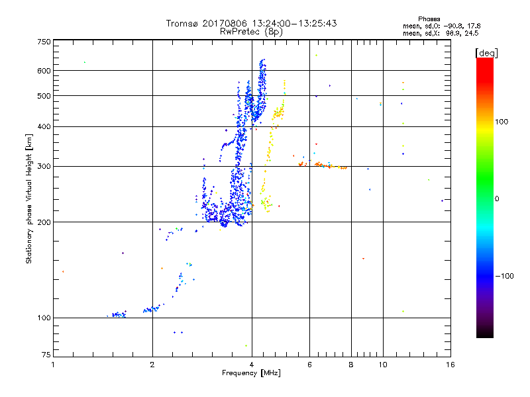The width and height of the screenshot is (530, 397).
Task: Click the 'Stationary phase Virtual Height [km]' label
Action: click(29, 199)
